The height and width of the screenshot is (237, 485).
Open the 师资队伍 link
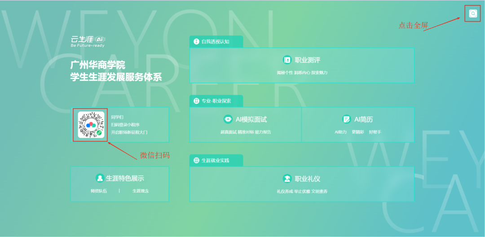click(99, 191)
